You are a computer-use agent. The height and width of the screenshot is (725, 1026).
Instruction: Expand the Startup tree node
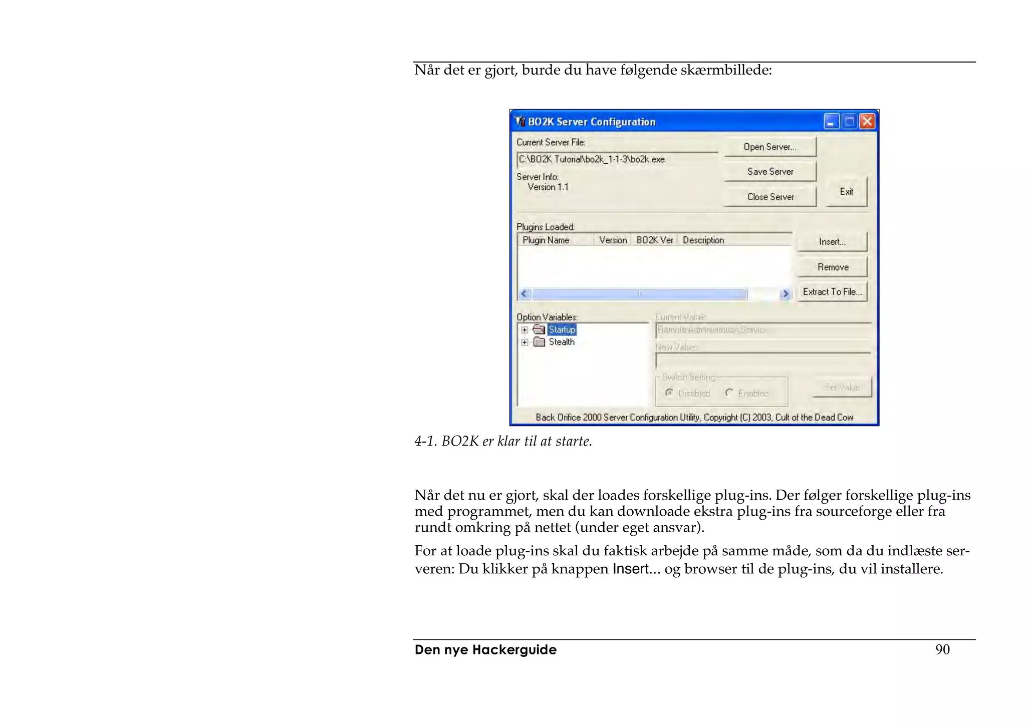(525, 330)
